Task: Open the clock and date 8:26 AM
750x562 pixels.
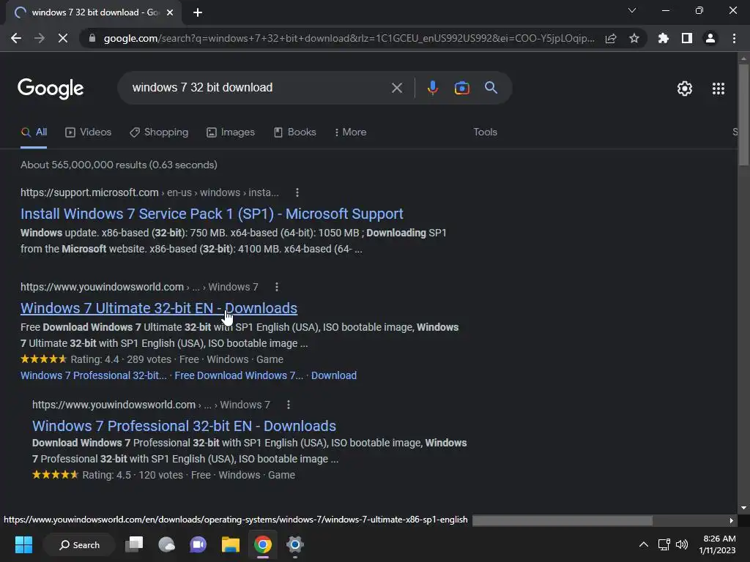Action: (718, 544)
